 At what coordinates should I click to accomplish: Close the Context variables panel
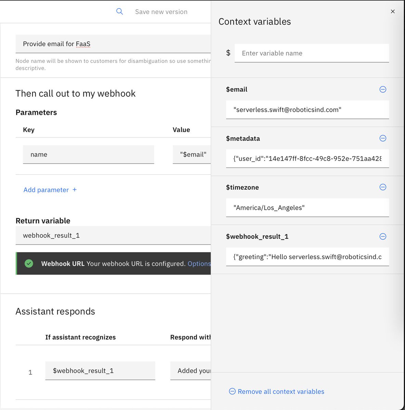tap(393, 11)
